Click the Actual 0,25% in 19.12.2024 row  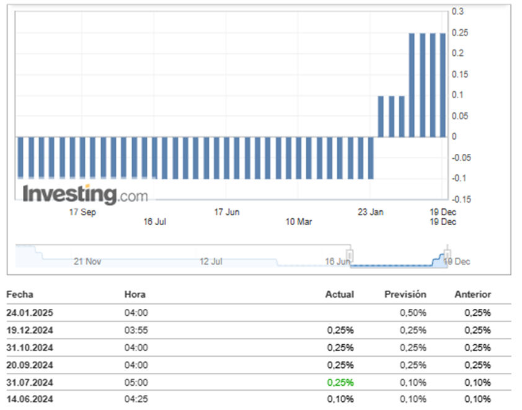pyautogui.click(x=340, y=331)
